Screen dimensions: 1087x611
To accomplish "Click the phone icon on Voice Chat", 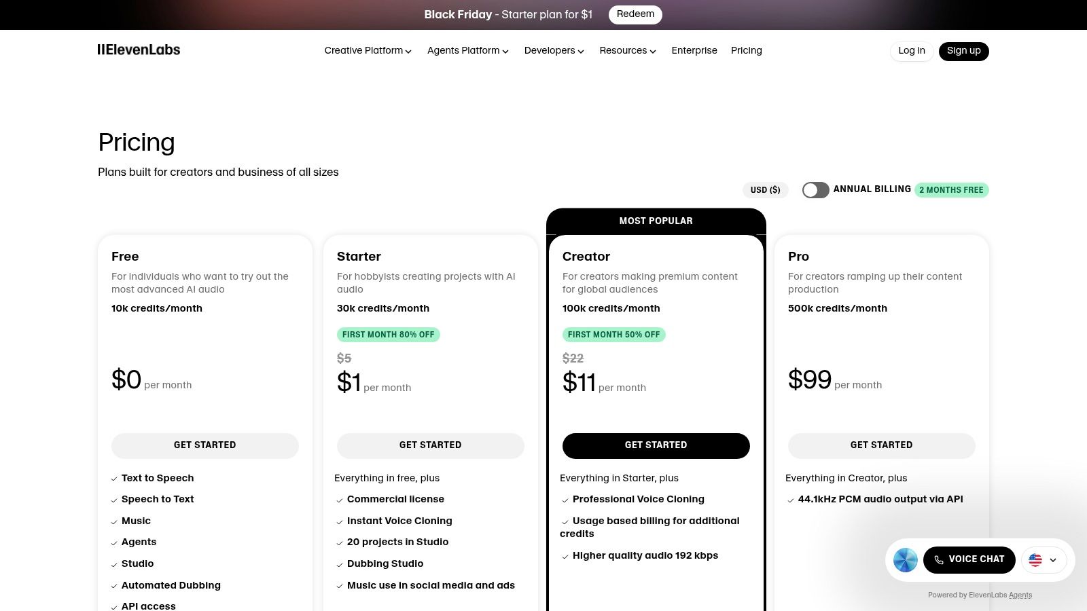I will click(x=939, y=559).
